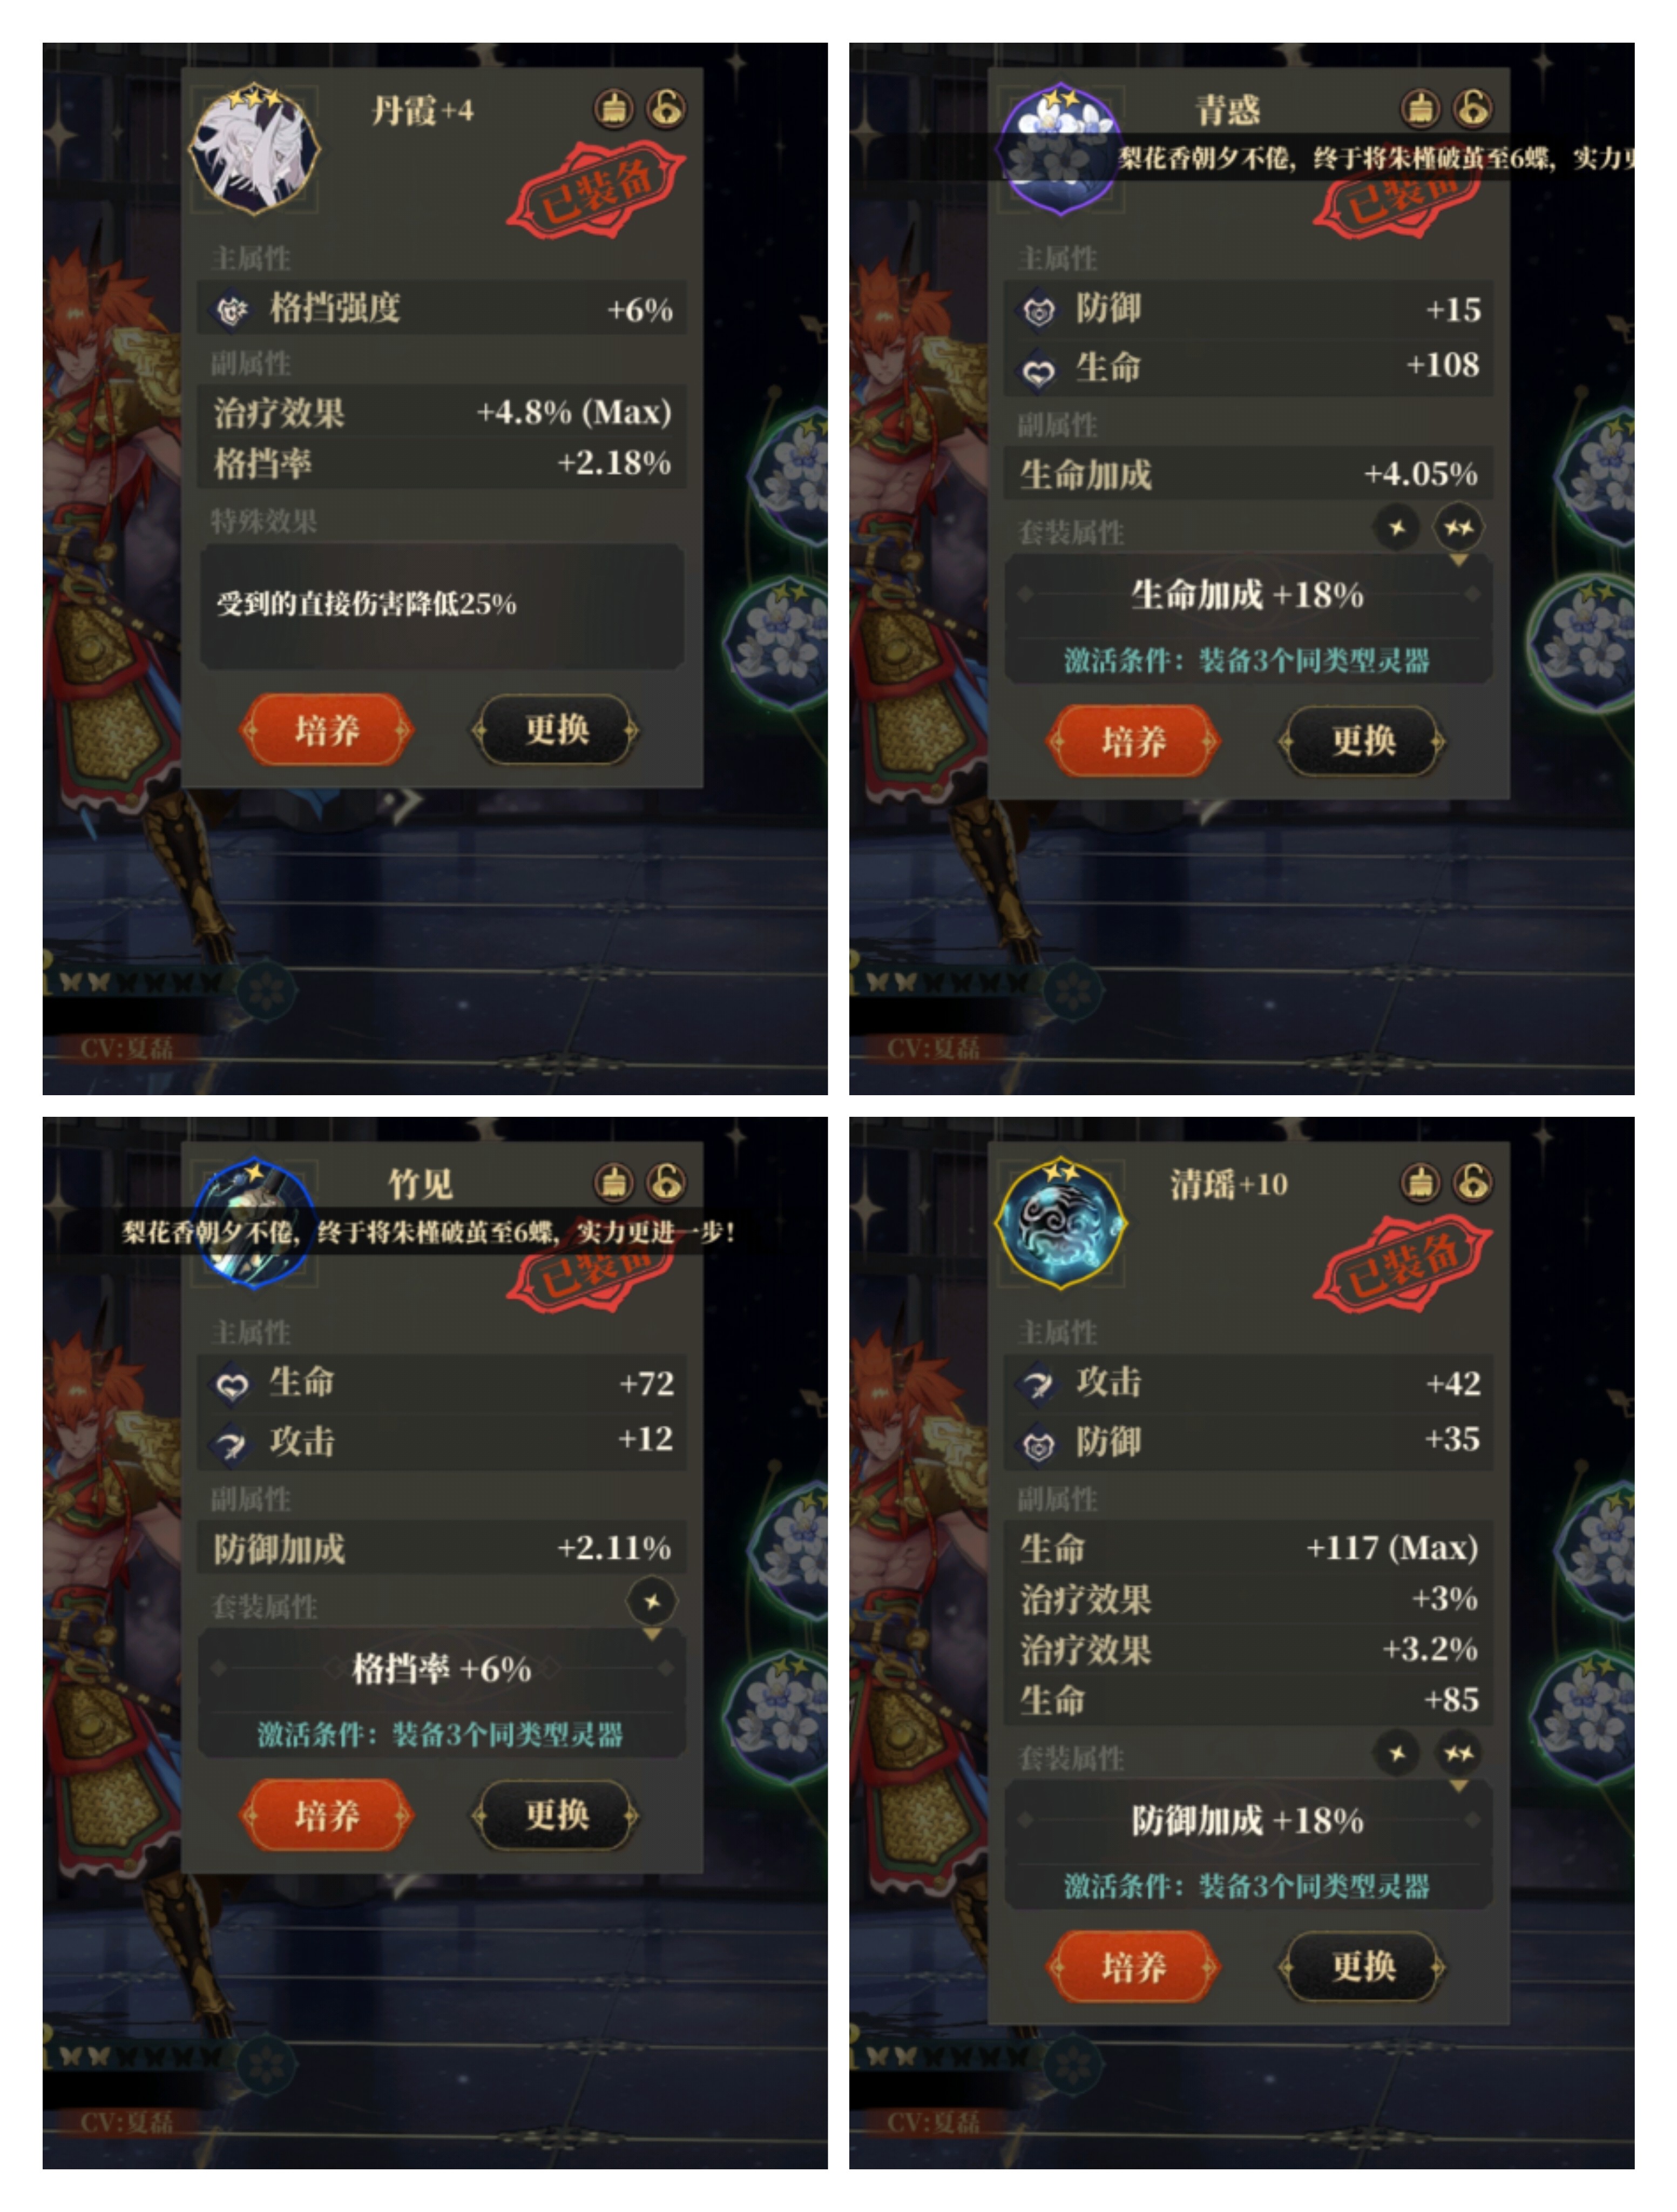Click 更换 button on 青惑 panel

click(x=1362, y=741)
